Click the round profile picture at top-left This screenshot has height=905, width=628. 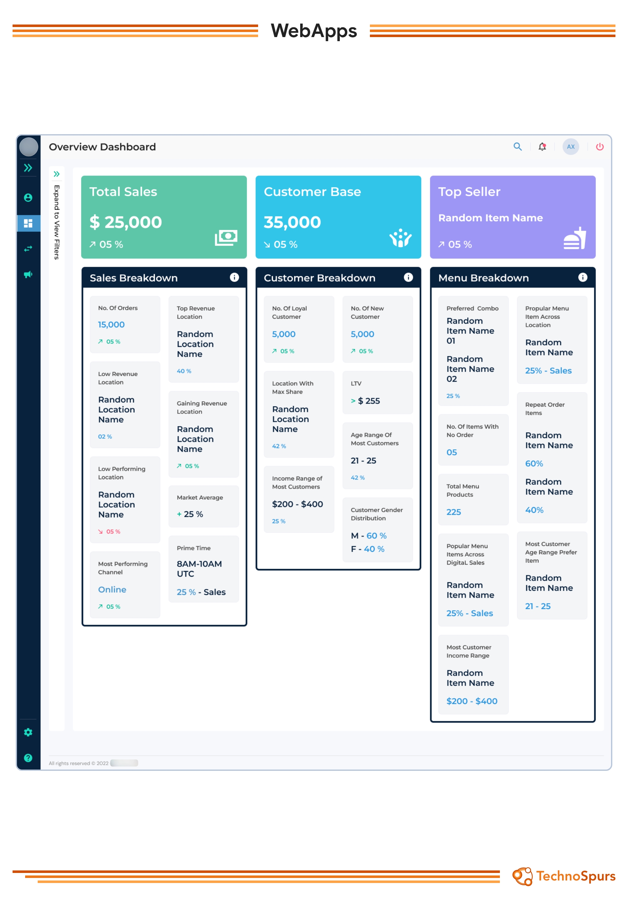[x=28, y=147]
